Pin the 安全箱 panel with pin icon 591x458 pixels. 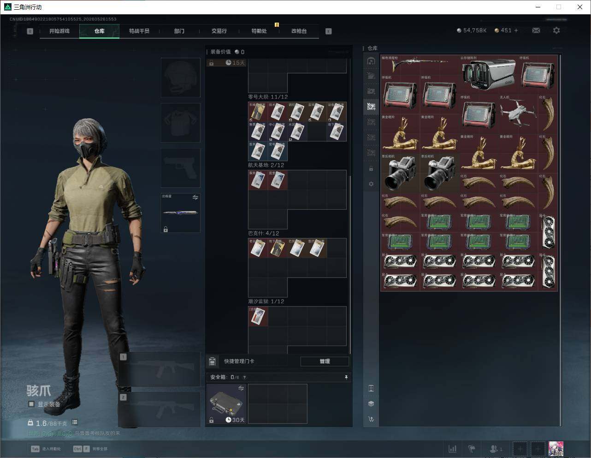point(346,377)
